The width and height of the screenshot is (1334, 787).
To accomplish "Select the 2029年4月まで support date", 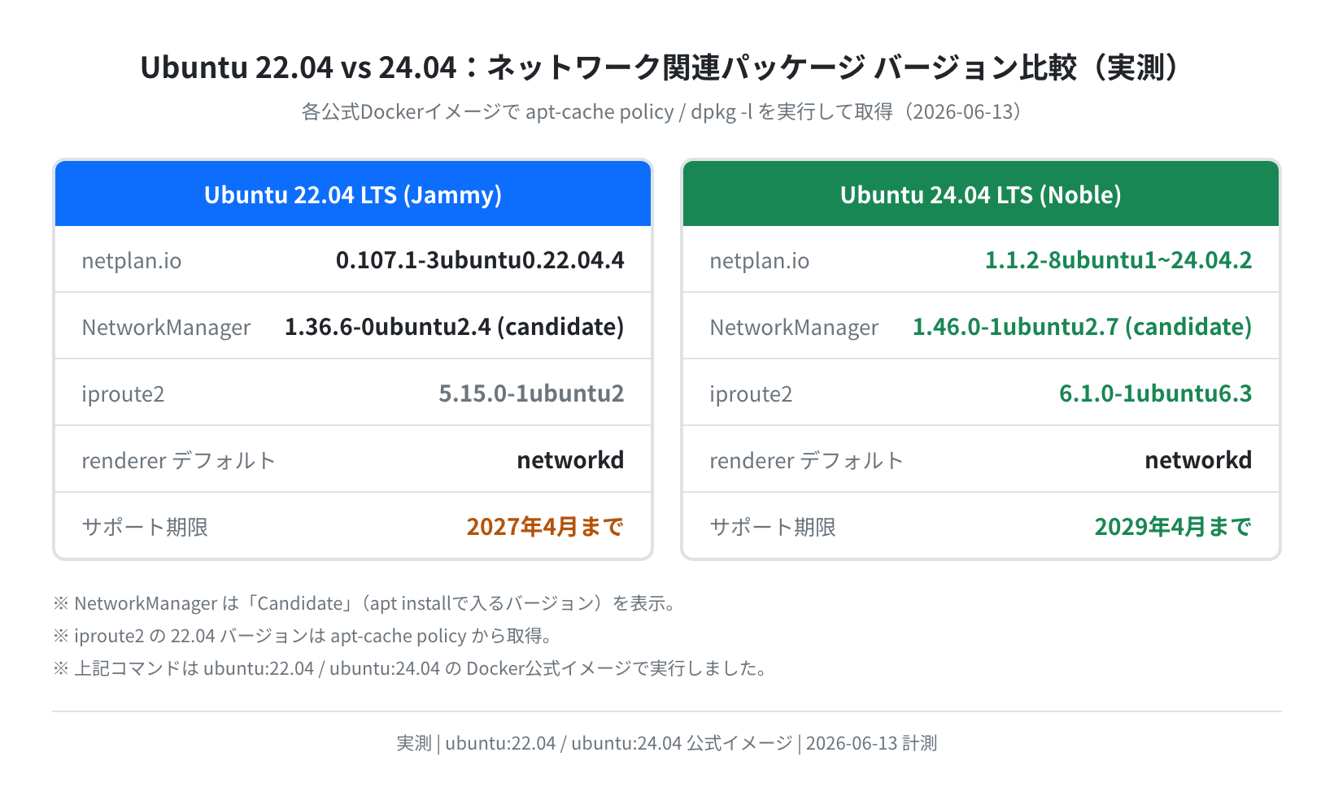I will point(1173,527).
